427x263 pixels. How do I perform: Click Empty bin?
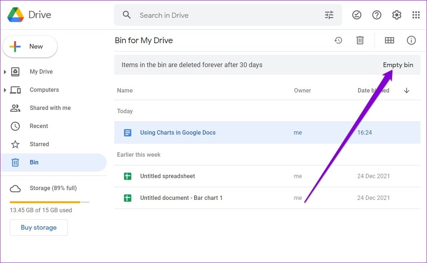pyautogui.click(x=398, y=65)
